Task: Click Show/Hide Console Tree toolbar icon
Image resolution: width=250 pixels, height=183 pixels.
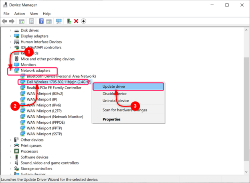Action: (22, 21)
